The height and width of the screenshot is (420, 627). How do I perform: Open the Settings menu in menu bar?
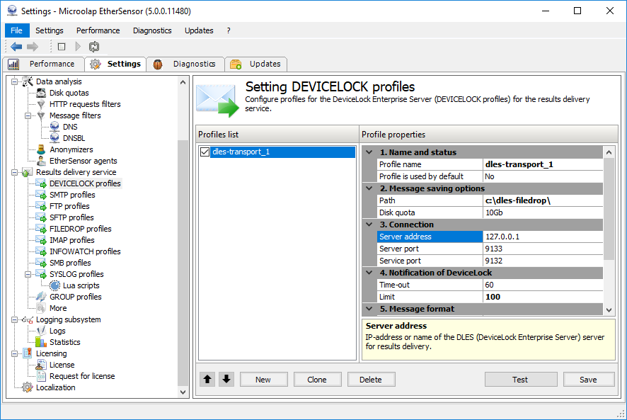click(50, 30)
